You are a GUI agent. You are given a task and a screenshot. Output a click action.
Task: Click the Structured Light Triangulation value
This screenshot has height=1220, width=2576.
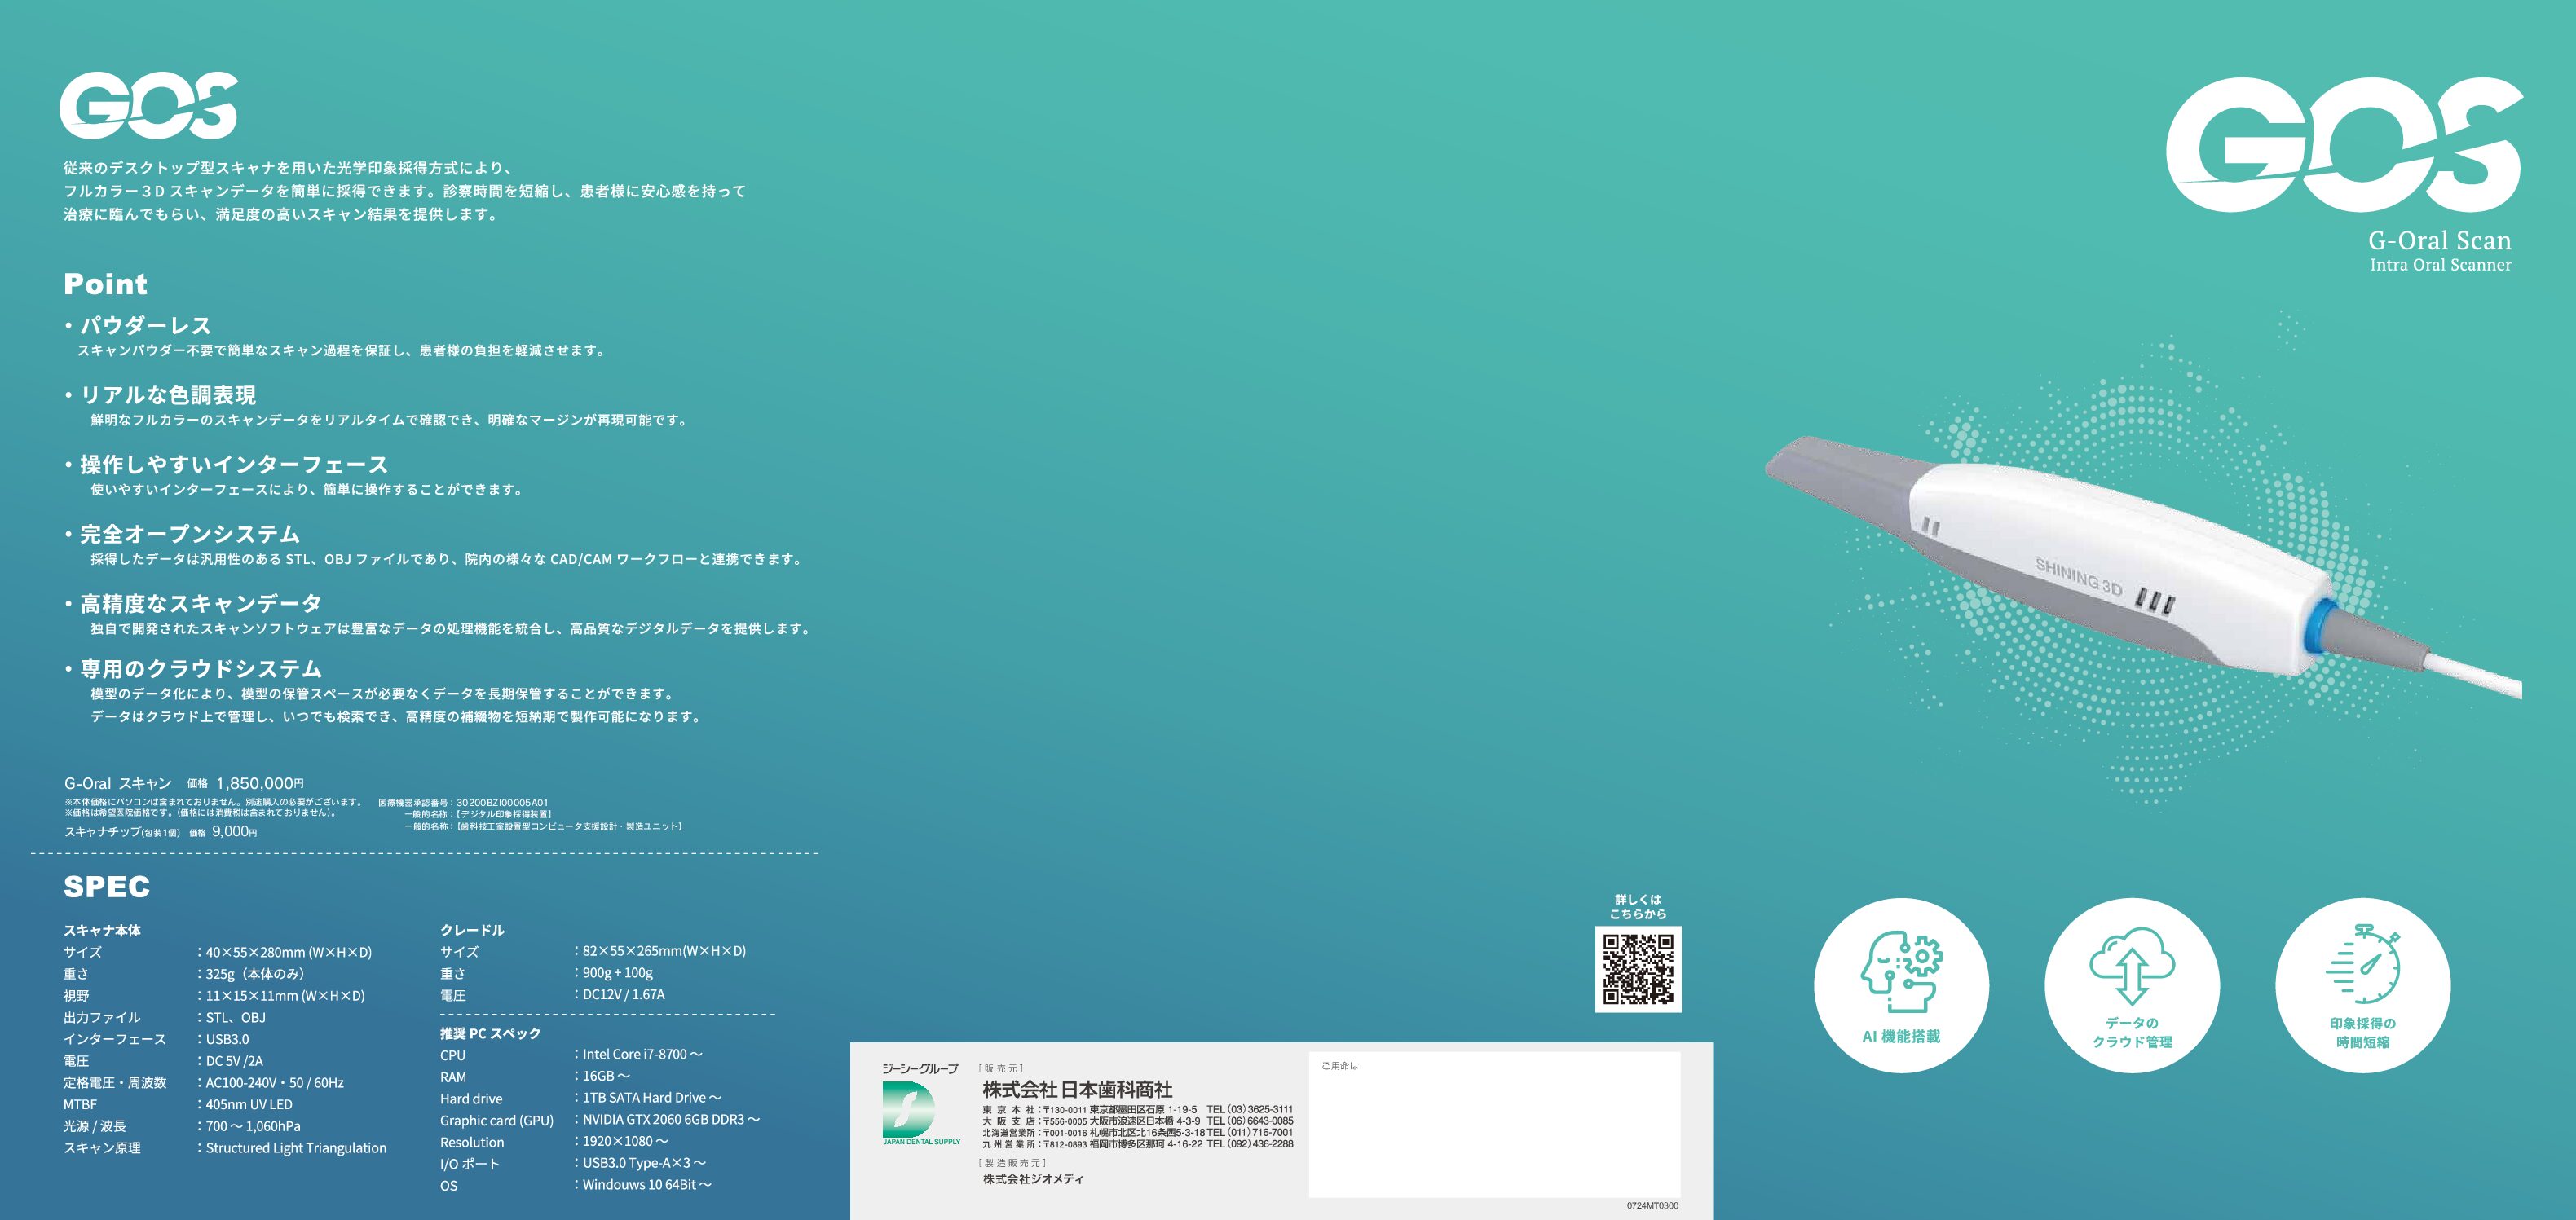(296, 1148)
